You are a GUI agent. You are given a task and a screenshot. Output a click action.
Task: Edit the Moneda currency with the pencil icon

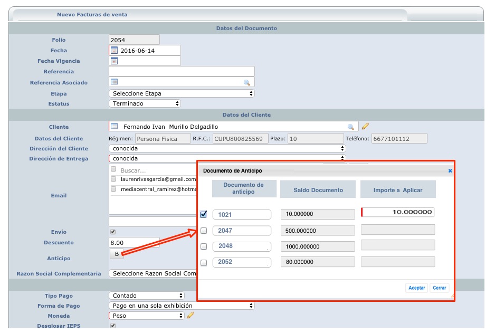pos(191,315)
